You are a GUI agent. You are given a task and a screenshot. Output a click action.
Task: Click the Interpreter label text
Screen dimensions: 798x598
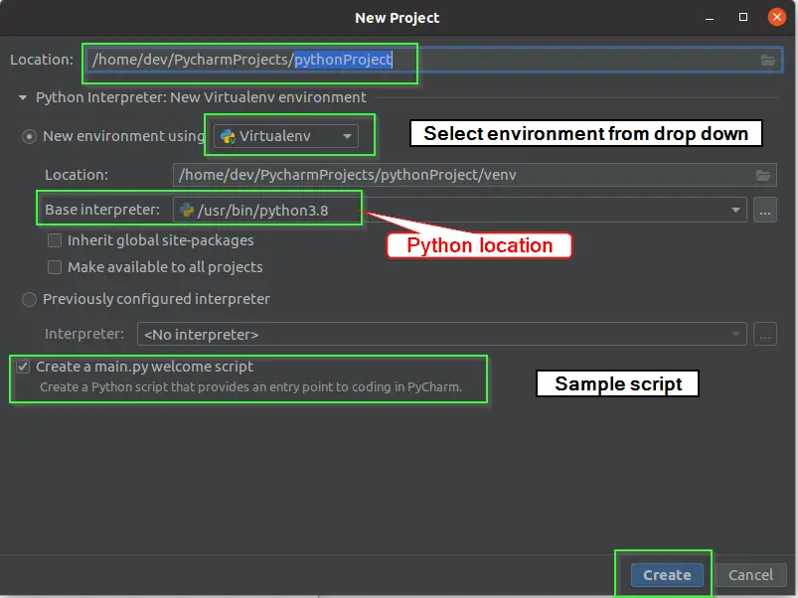[83, 334]
